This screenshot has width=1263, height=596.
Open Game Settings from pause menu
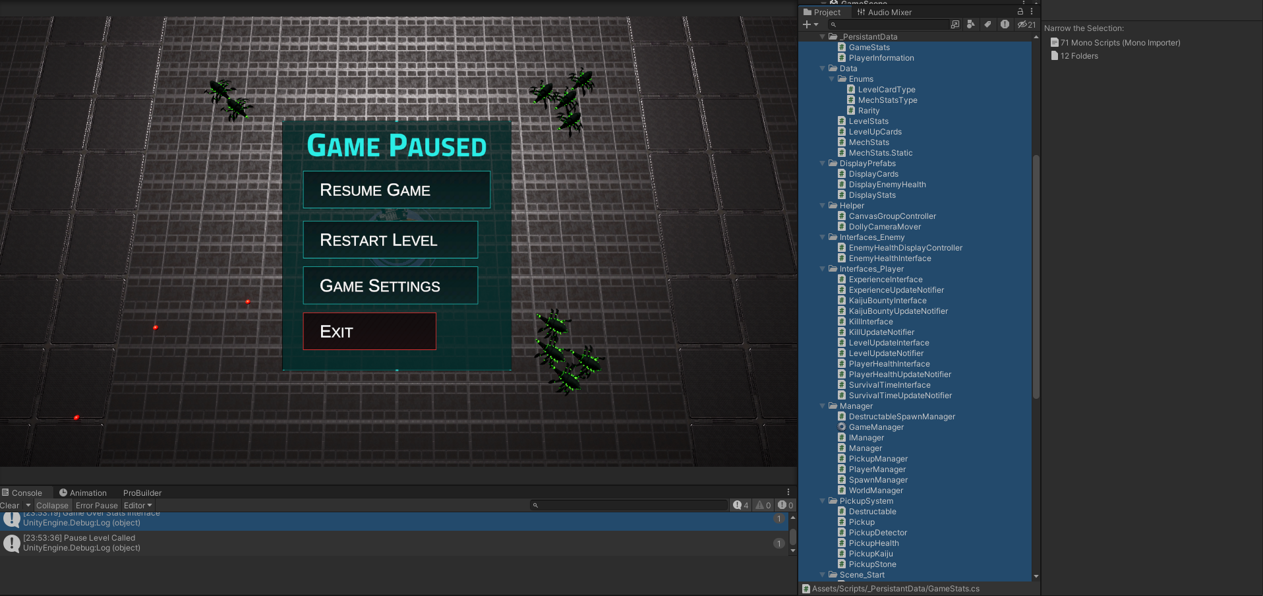[390, 285]
